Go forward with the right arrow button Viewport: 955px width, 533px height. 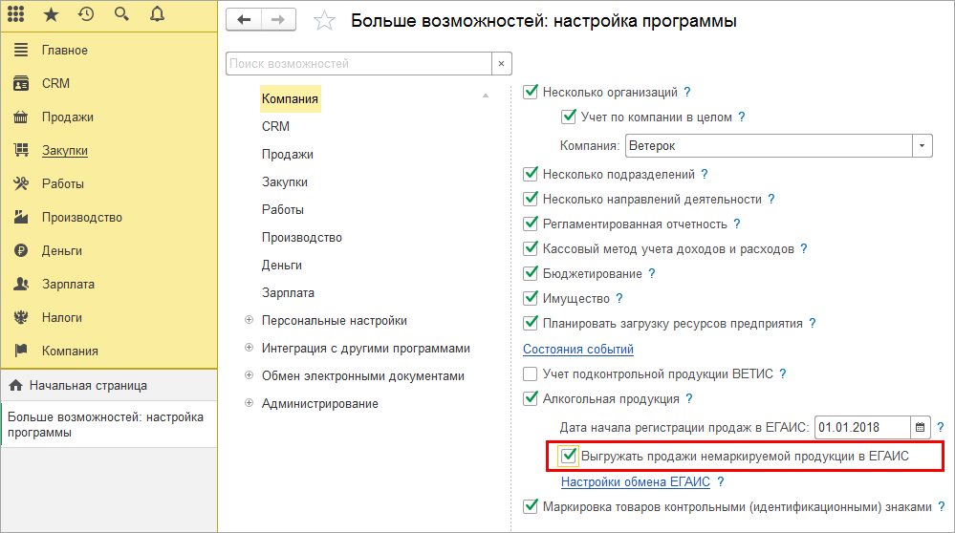pos(278,19)
